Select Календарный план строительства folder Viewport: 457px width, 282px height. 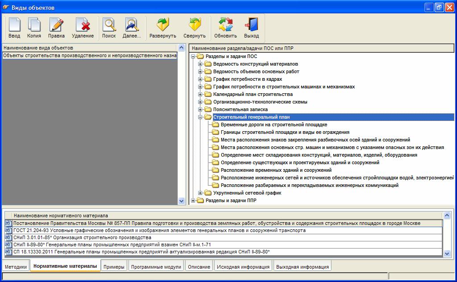coord(253,95)
